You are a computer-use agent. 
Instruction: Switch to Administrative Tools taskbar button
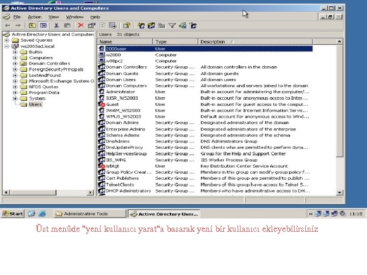click(89, 214)
